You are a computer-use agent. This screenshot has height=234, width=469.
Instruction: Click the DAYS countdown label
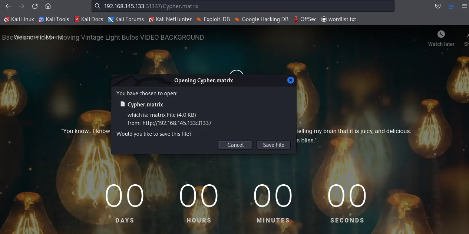click(125, 220)
